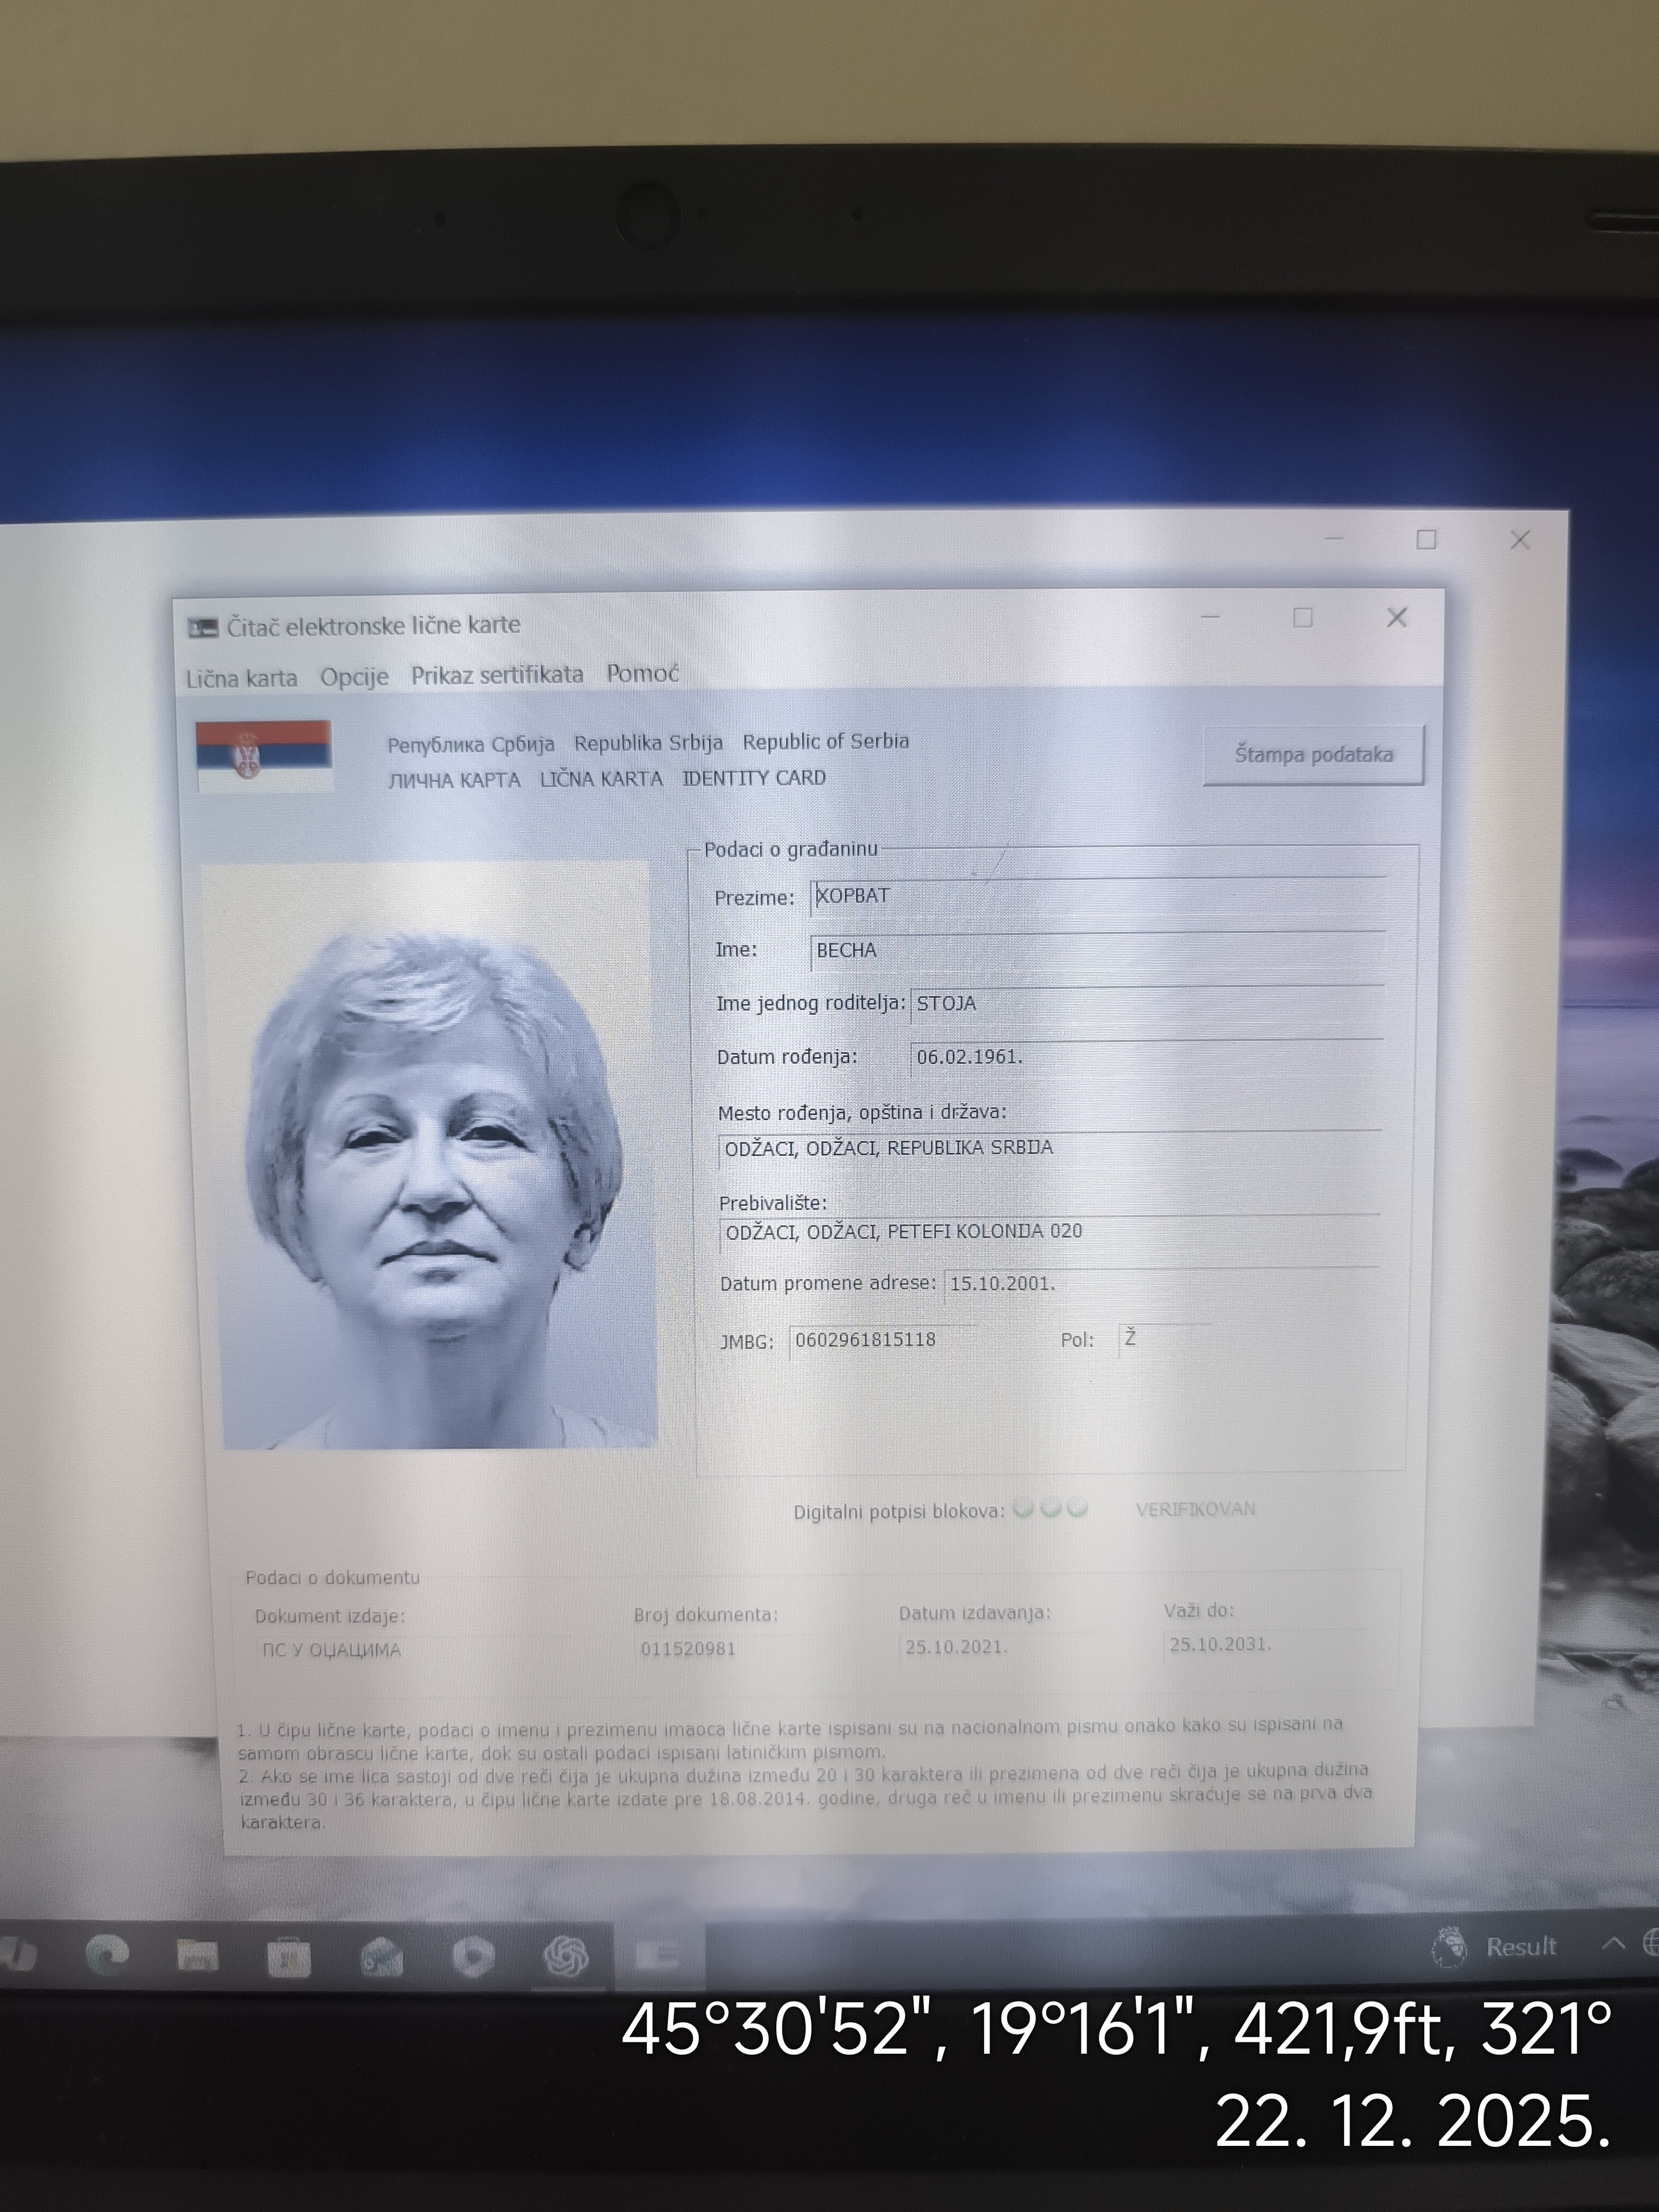
Task: Maximize the Čitač elektronske lične karte window
Action: [x=1303, y=618]
